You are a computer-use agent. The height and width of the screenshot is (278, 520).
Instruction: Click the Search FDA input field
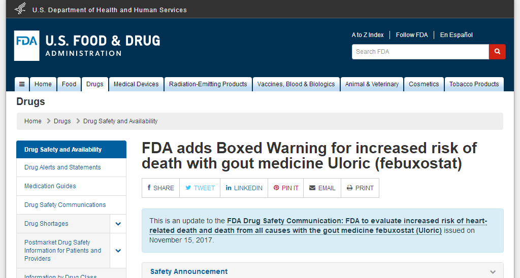420,52
